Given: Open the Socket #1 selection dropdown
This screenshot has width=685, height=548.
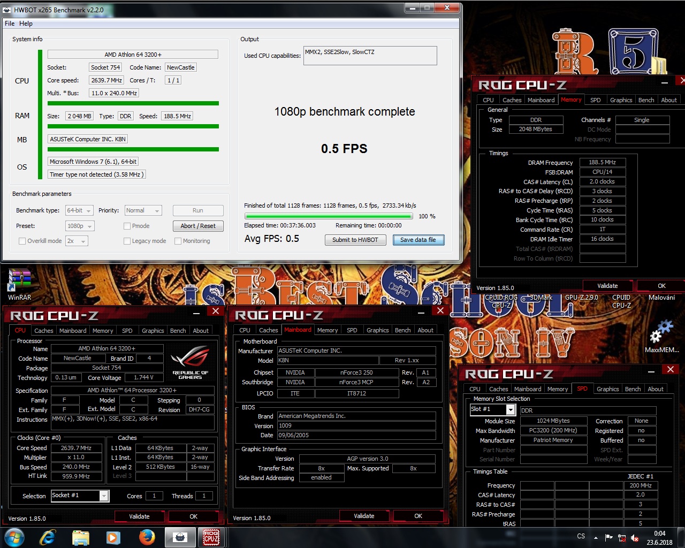Looking at the screenshot, I should coord(80,496).
